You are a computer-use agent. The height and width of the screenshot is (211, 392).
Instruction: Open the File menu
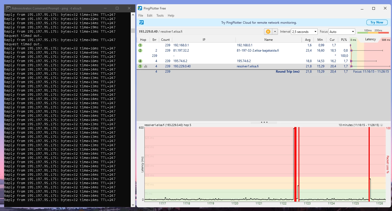click(141, 16)
